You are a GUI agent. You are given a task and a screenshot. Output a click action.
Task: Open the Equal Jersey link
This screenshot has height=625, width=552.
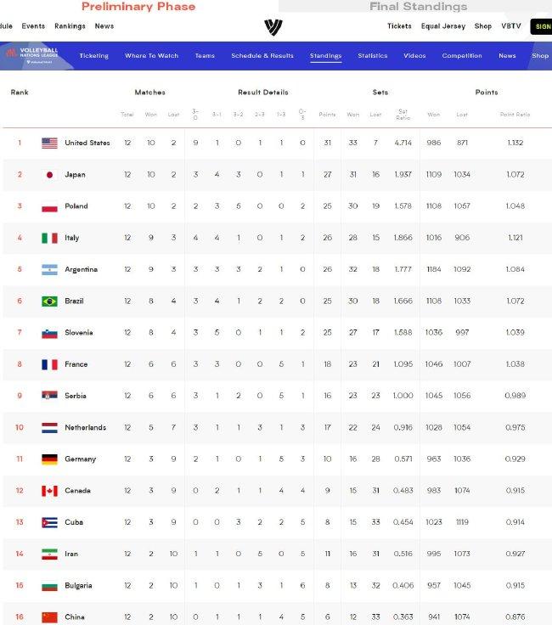[x=443, y=26]
